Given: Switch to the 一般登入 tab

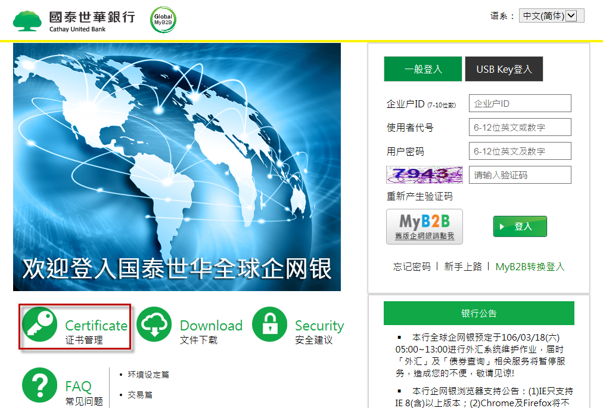Looking at the screenshot, I should coord(423,69).
